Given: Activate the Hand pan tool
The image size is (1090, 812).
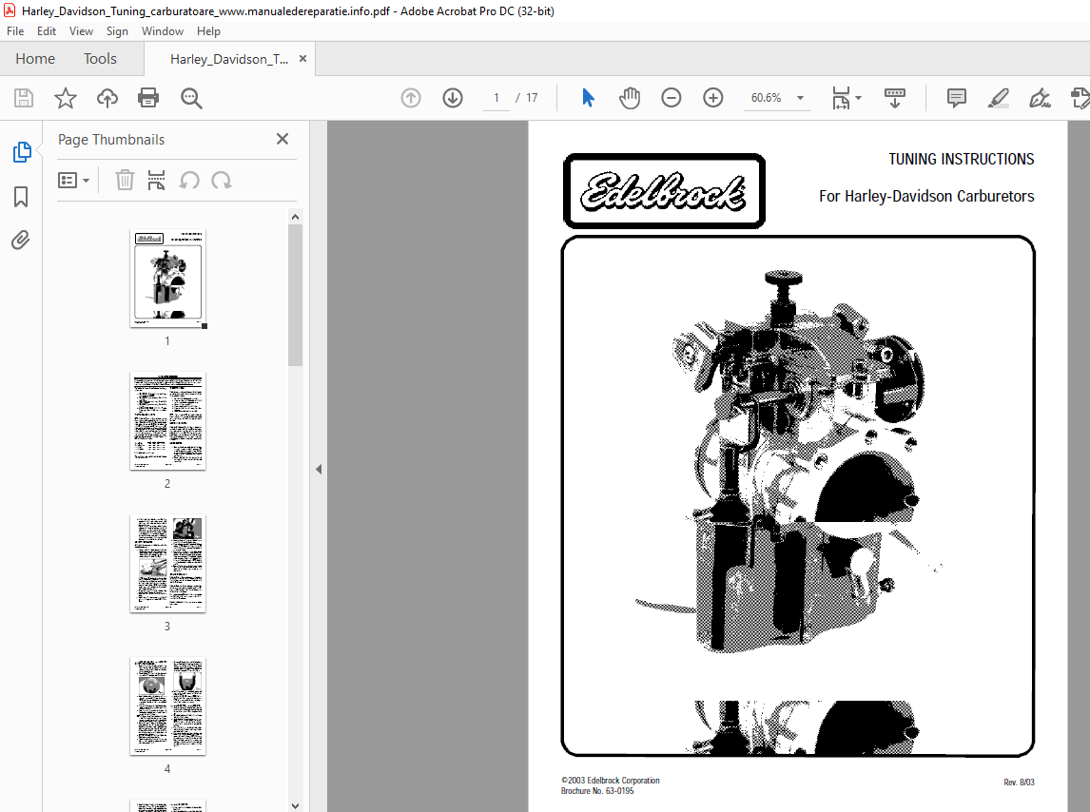Looking at the screenshot, I should pos(630,98).
